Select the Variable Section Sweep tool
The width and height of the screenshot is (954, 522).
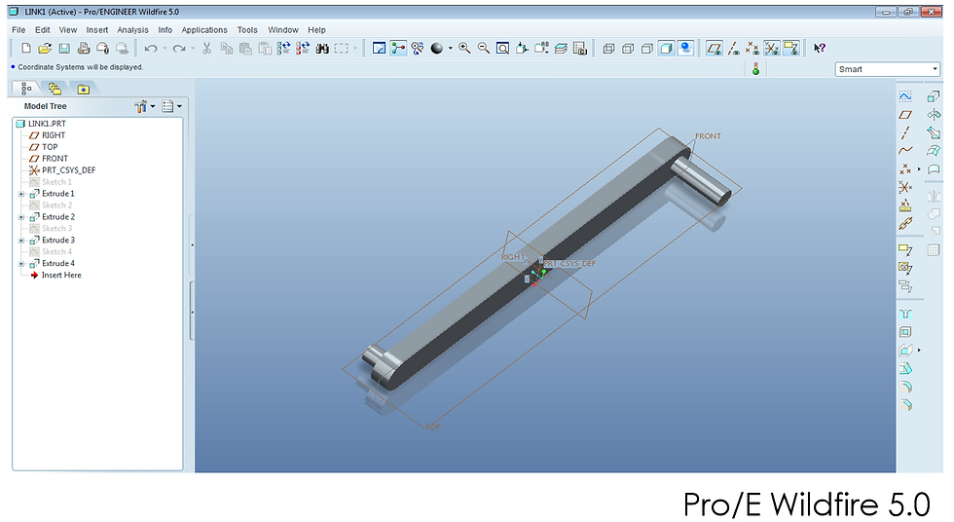click(934, 132)
